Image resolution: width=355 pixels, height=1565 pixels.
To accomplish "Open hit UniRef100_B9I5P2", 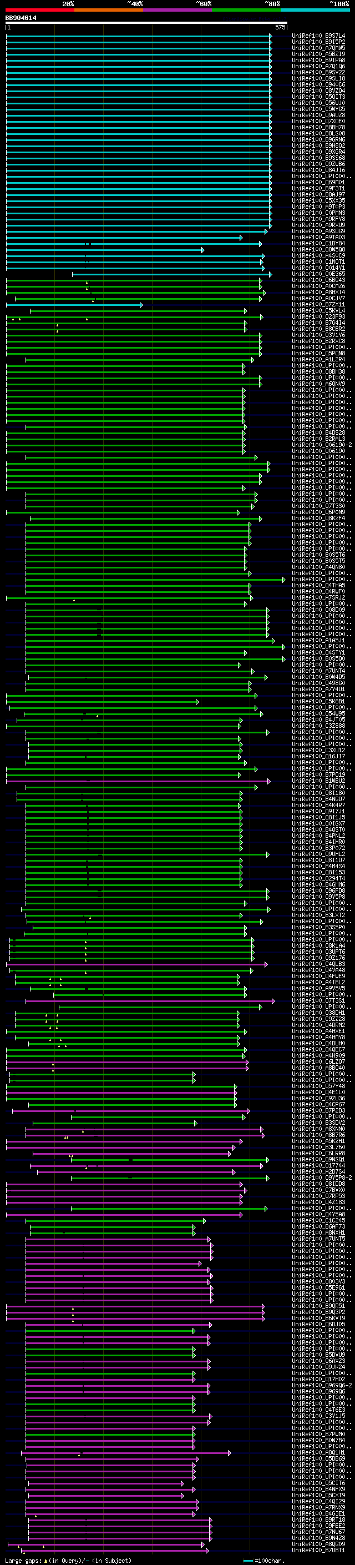I will [318, 42].
